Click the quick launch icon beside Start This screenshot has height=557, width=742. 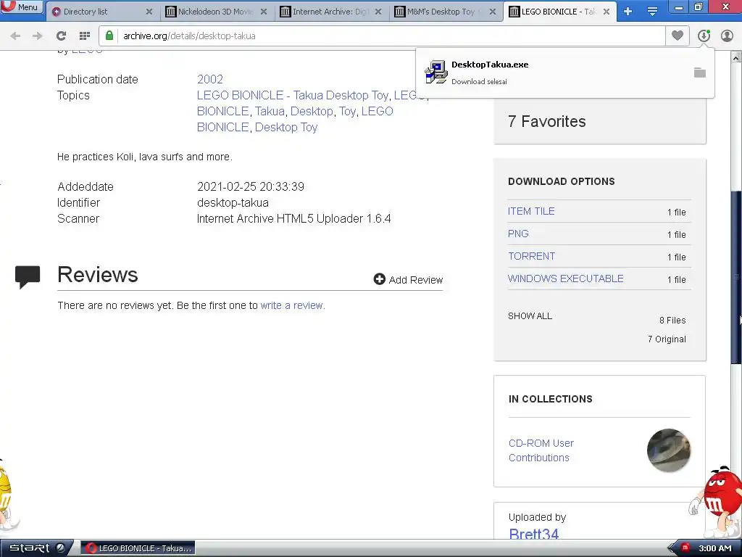(61, 548)
